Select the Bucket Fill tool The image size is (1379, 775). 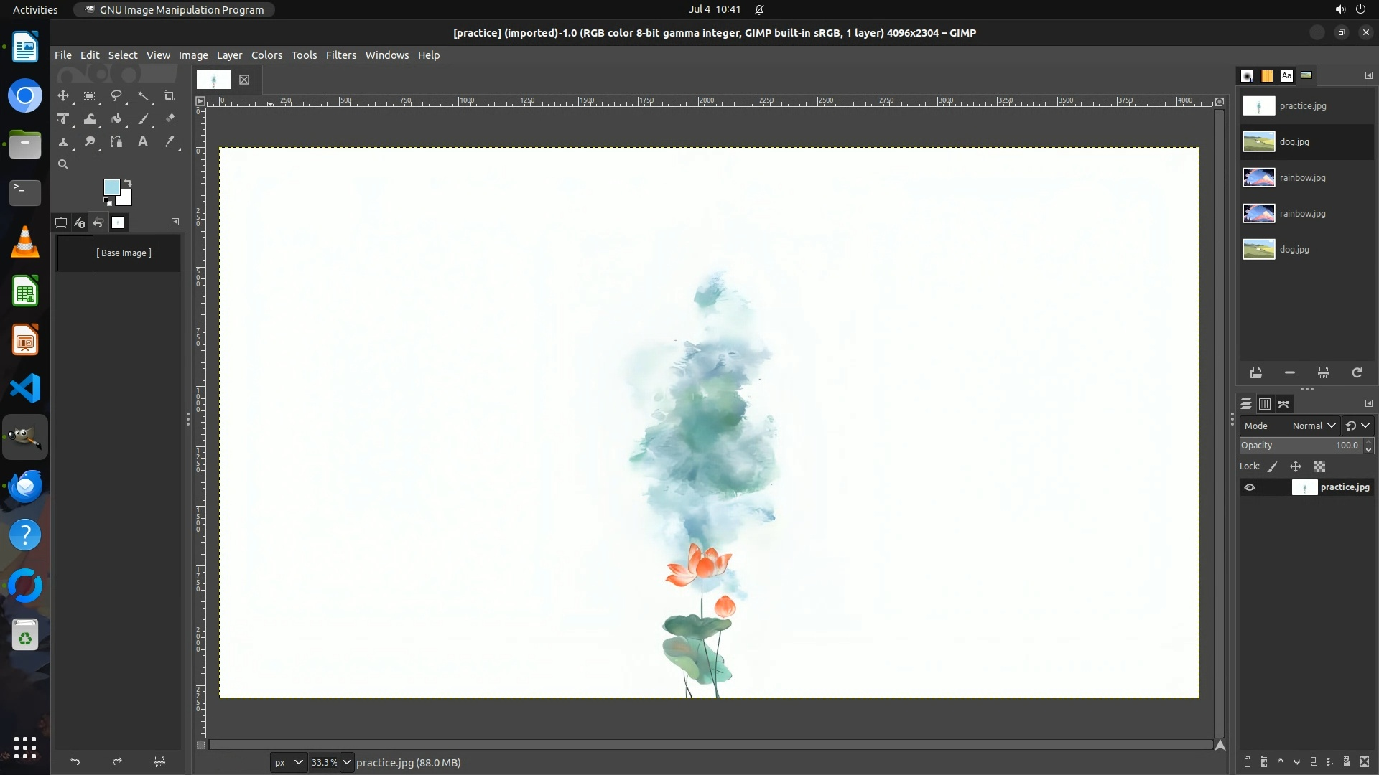(116, 119)
